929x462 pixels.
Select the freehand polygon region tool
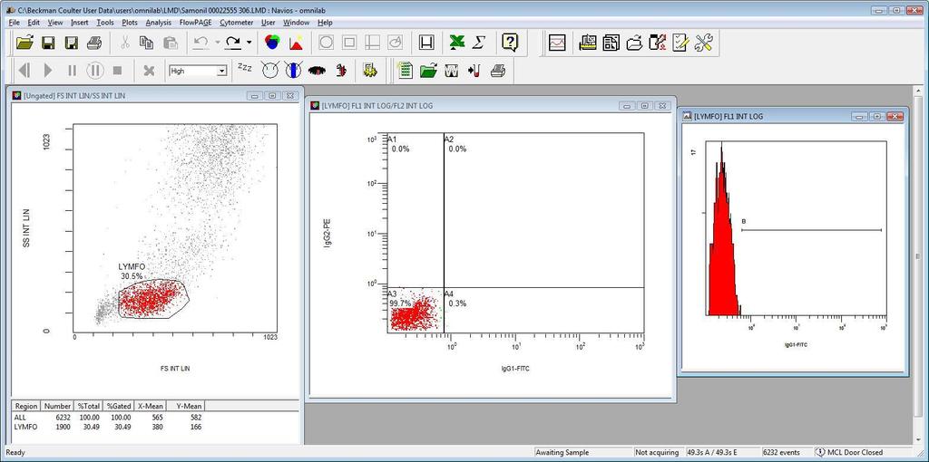point(395,43)
